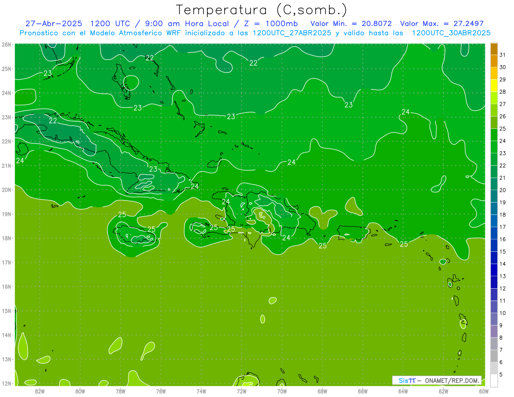This screenshot has width=514, height=397.
Task: Click the '78W' longitude label
Action: 120,391
